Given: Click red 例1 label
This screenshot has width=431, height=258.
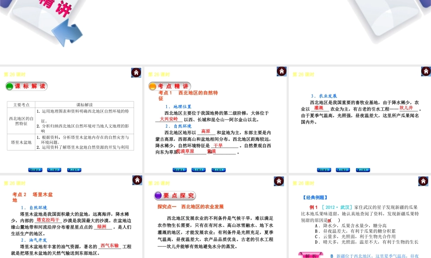Looking at the screenshot, I should click(x=313, y=208).
